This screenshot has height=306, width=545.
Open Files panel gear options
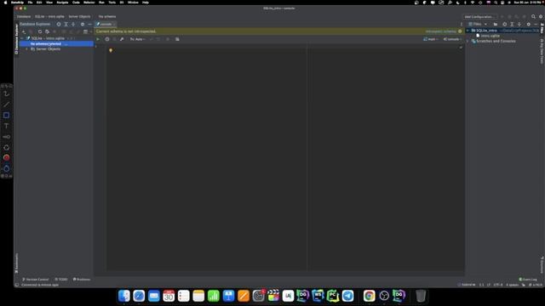coord(528,25)
